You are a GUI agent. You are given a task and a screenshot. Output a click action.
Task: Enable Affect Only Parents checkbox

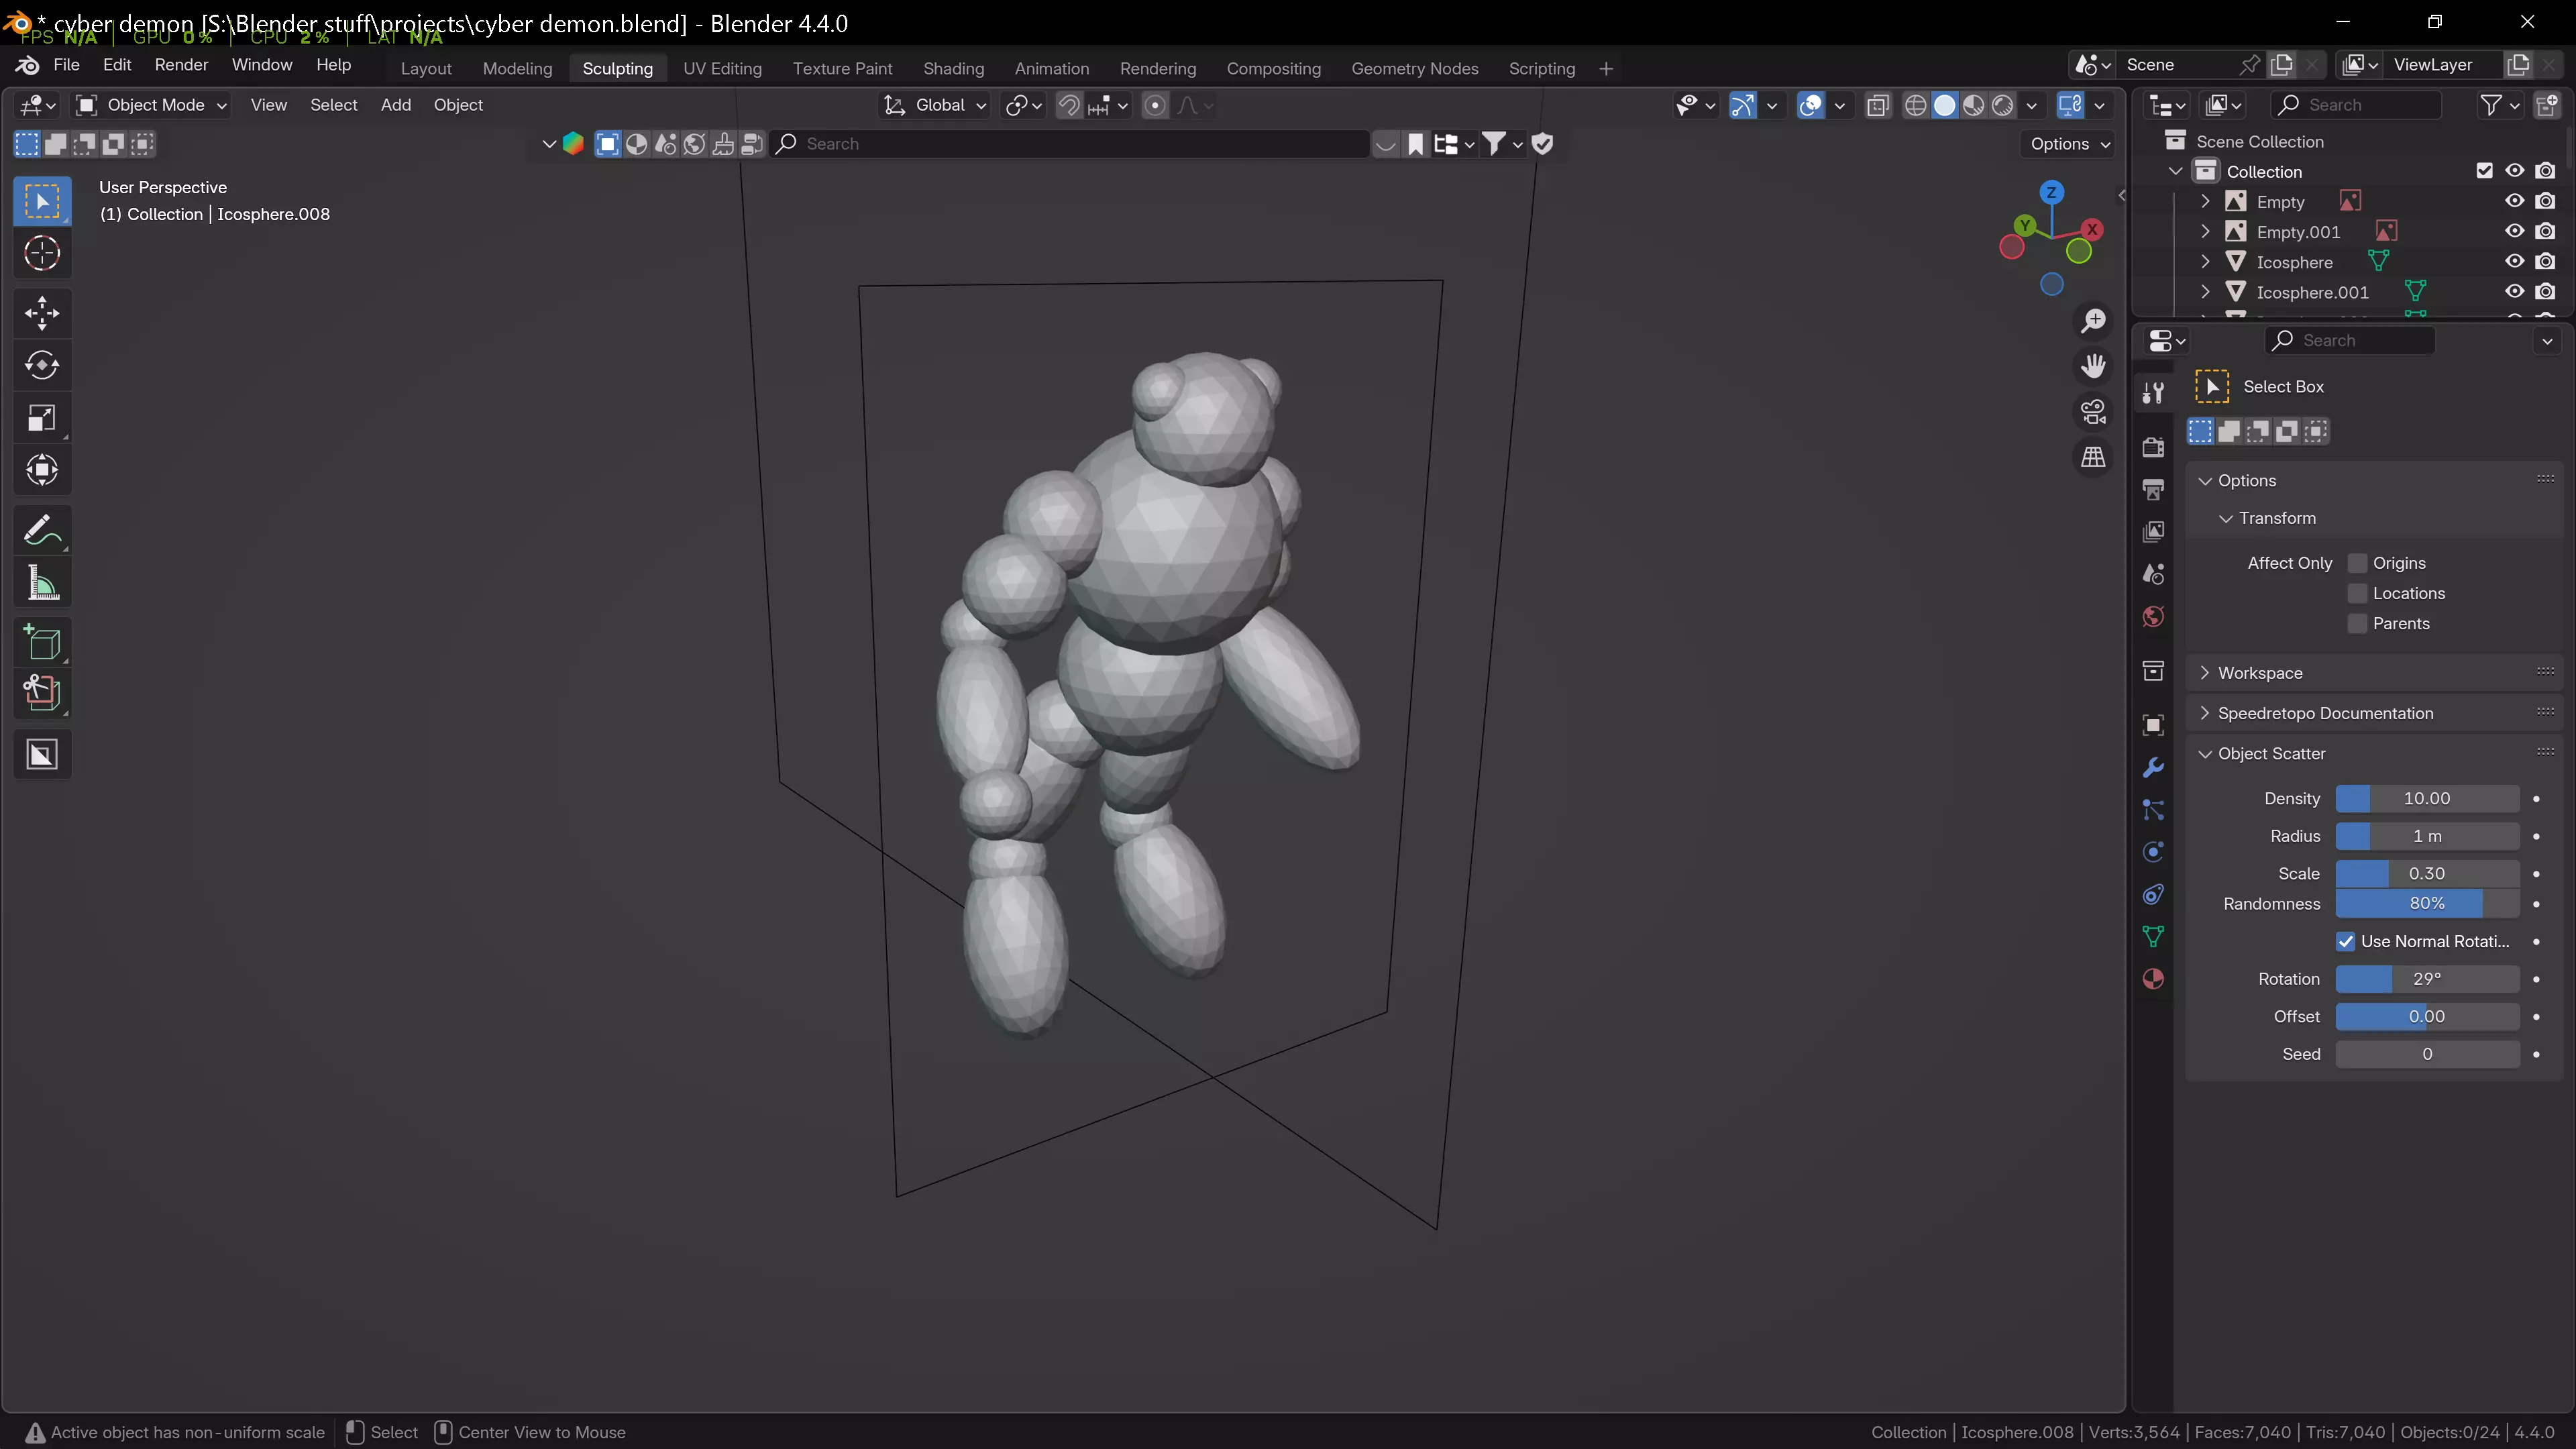pyautogui.click(x=2357, y=623)
